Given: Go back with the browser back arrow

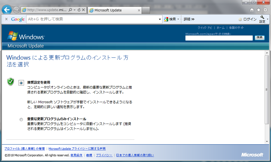Looking at the screenshot, I should (7, 10).
